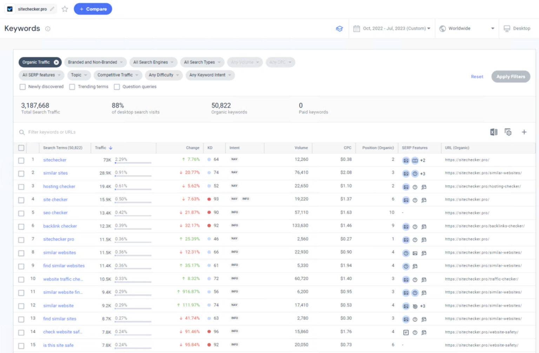The width and height of the screenshot is (539, 353).
Task: Sort by Traffic using the column arrow
Action: [111, 148]
